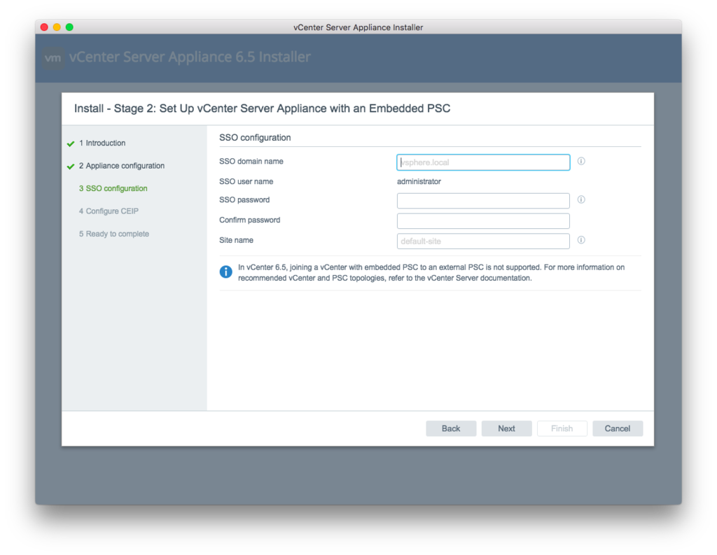This screenshot has height=555, width=717.
Task: Click the Site name info icon
Action: (581, 239)
